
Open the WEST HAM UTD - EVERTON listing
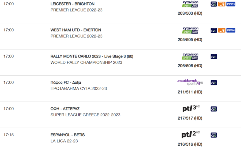click(76, 30)
